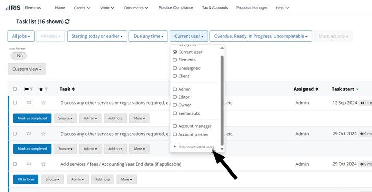
Task: Sort by the Assigned column sort arrows
Action: 317,89
